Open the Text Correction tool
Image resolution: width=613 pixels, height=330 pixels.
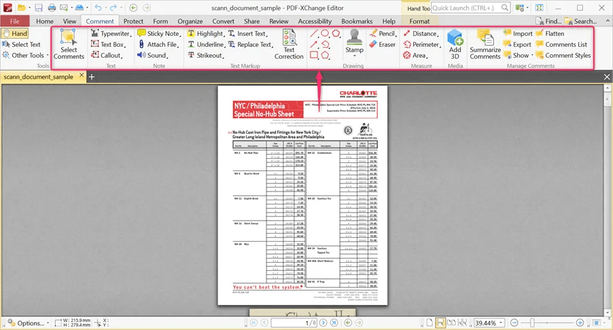(x=289, y=44)
